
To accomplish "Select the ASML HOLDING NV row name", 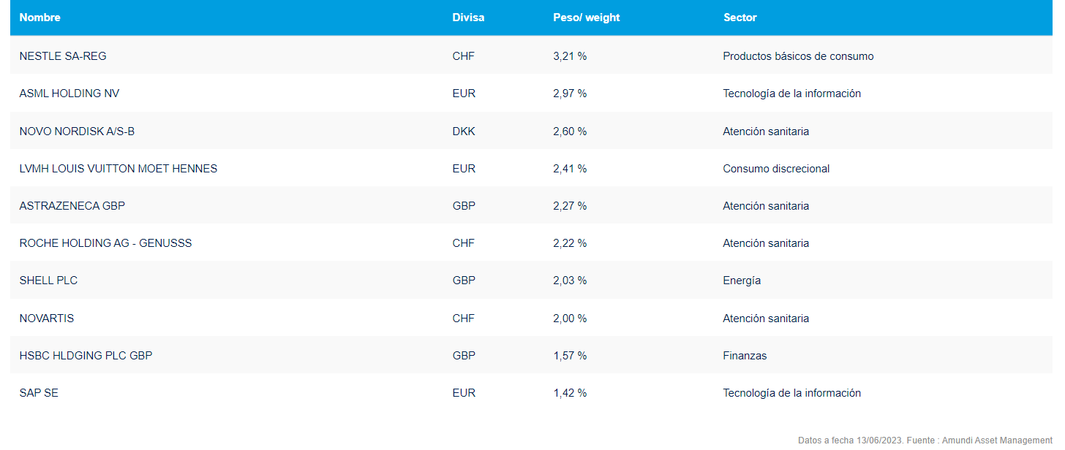I will pyautogui.click(x=69, y=94).
